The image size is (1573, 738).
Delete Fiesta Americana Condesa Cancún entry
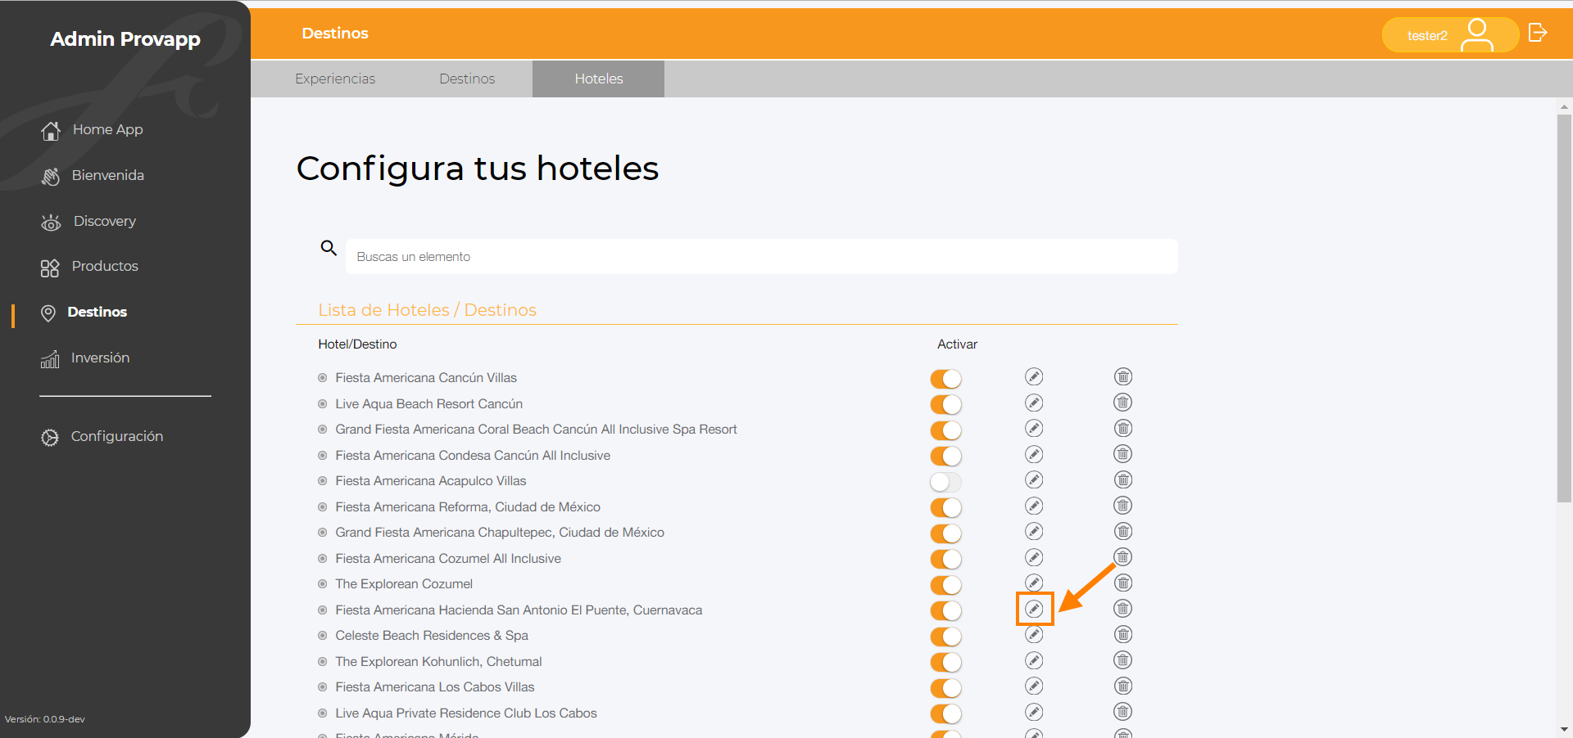click(1123, 454)
